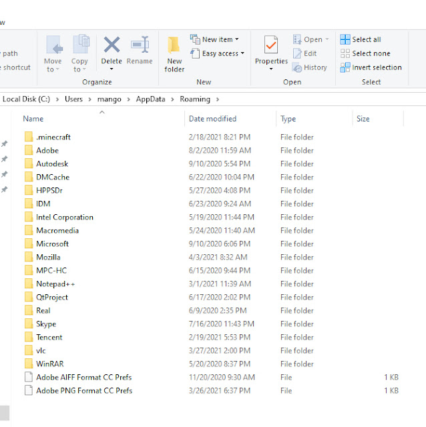Click the 11/20/2020 9:30 AM date cell
Screen dimensions: 426x427
pyautogui.click(x=222, y=377)
